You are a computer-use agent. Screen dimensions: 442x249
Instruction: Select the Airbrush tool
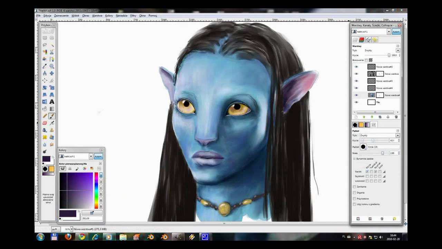[52, 123]
